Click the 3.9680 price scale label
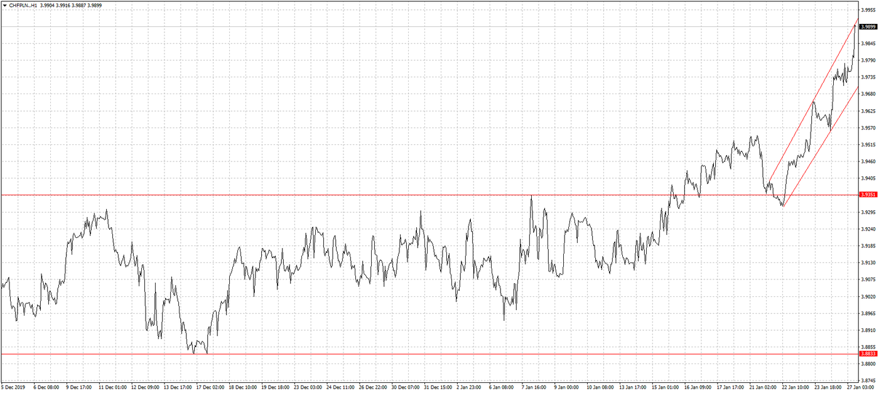 pyautogui.click(x=868, y=94)
